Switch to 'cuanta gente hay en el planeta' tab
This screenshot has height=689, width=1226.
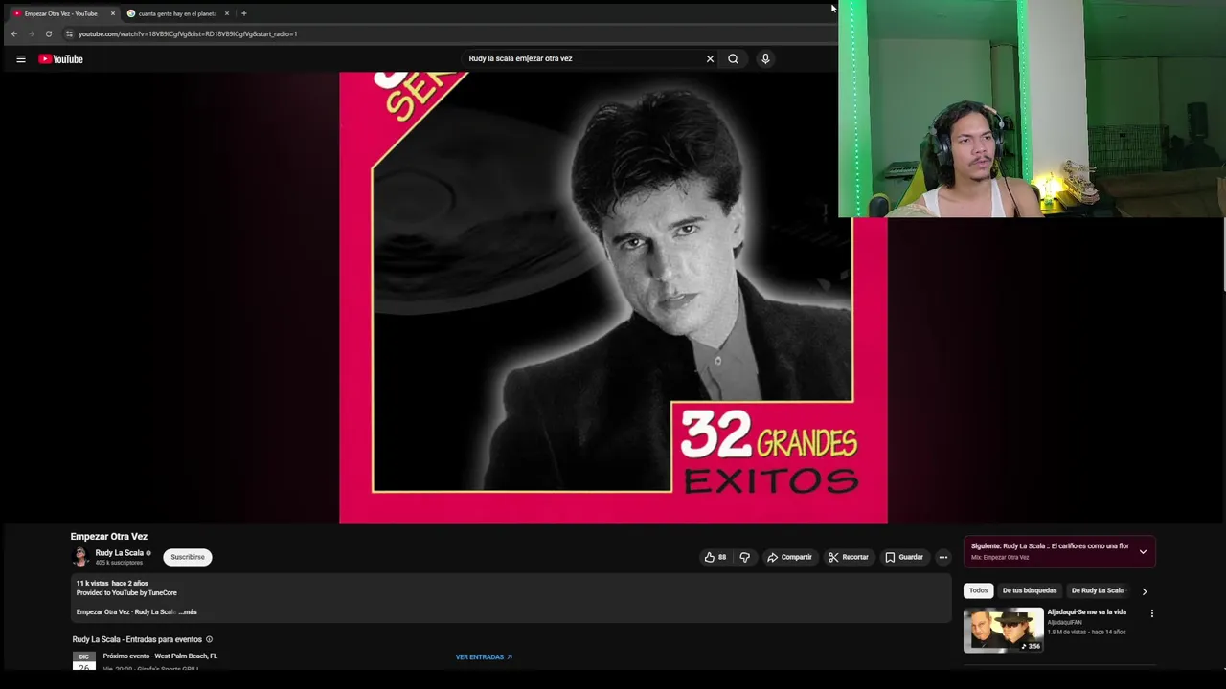click(x=177, y=13)
